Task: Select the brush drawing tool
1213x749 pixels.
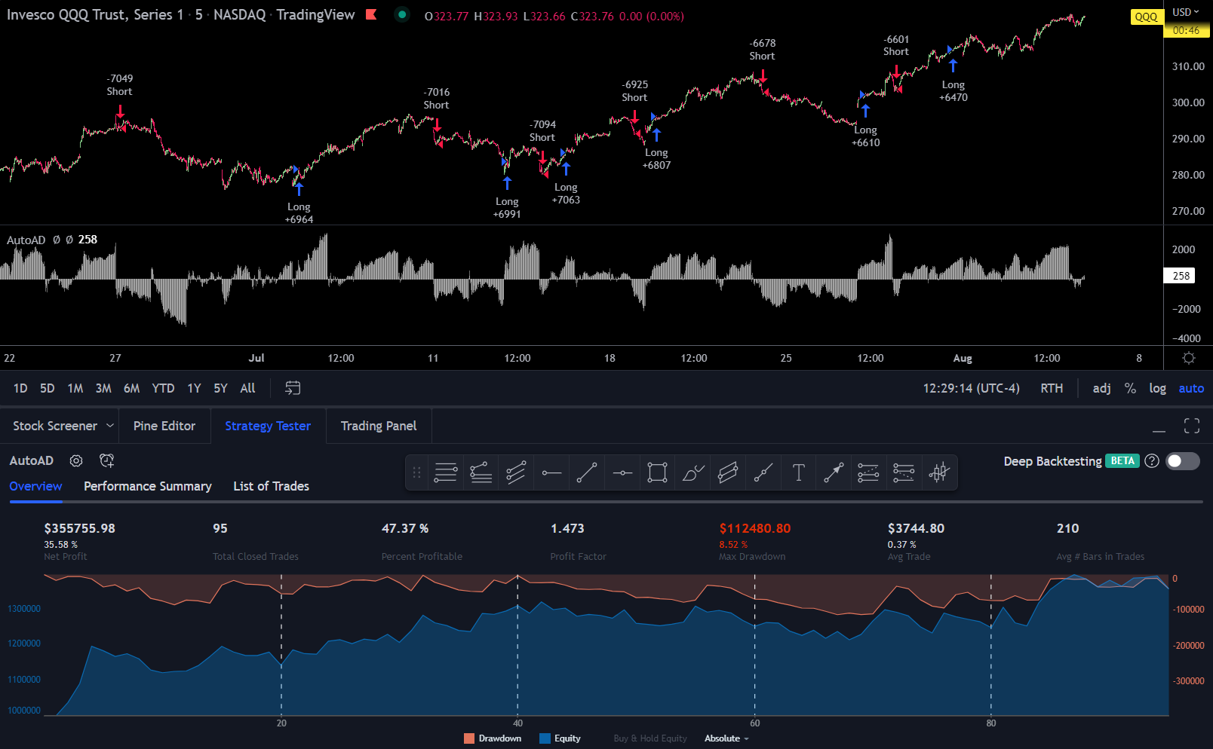Action: click(x=692, y=472)
